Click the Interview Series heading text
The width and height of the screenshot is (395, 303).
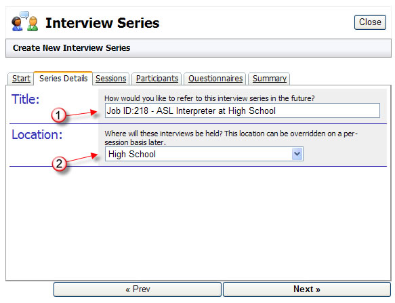[102, 23]
